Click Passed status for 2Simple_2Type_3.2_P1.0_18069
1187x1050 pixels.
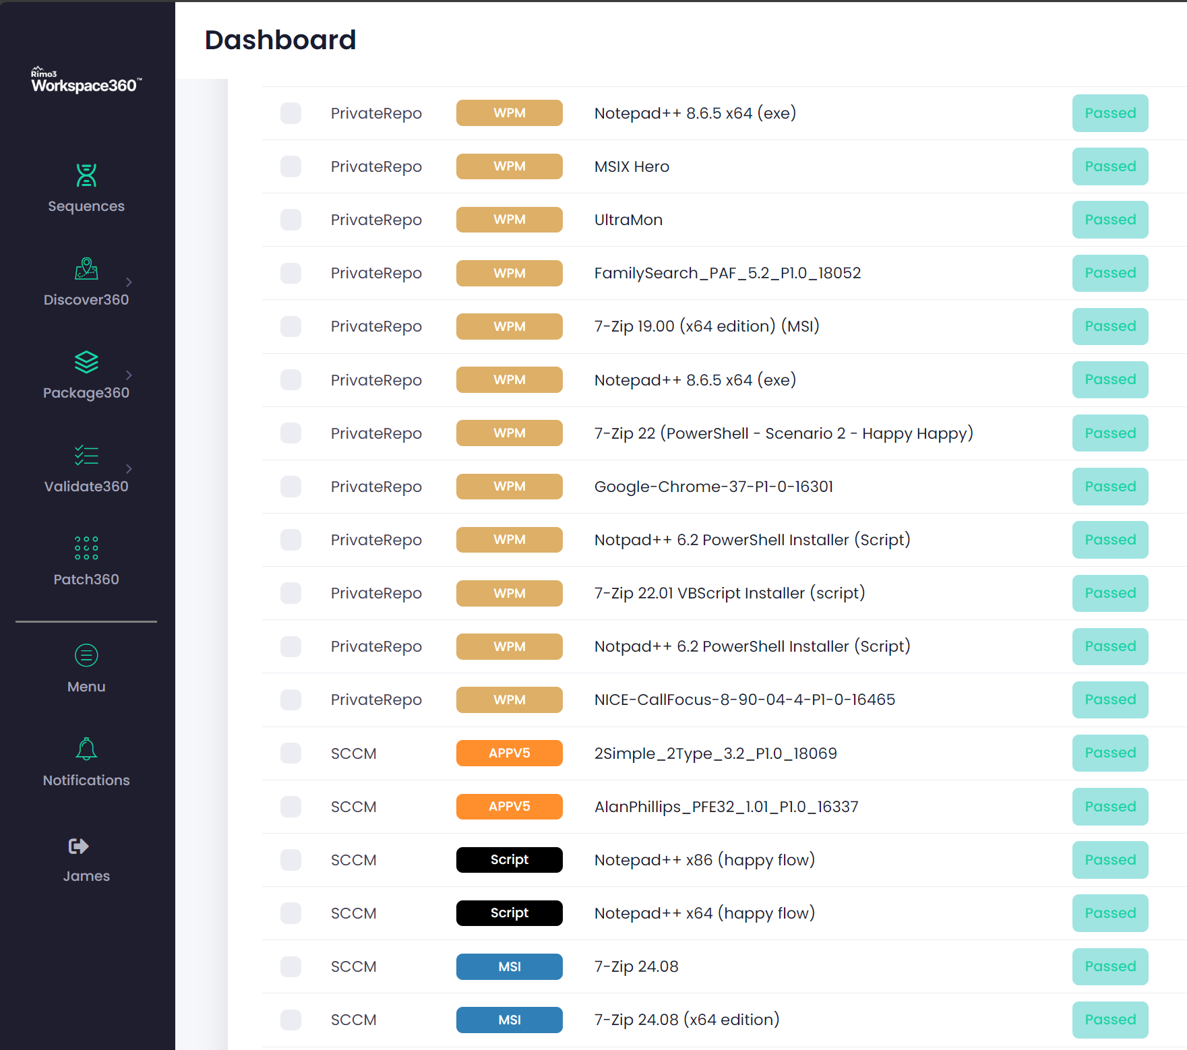pos(1110,753)
